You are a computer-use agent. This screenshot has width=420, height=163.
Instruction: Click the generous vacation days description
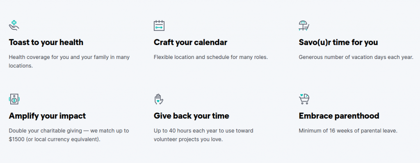pos(356,57)
